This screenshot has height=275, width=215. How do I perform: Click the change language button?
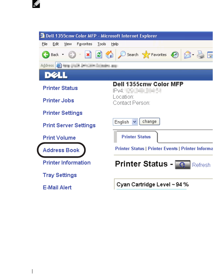tap(150, 122)
